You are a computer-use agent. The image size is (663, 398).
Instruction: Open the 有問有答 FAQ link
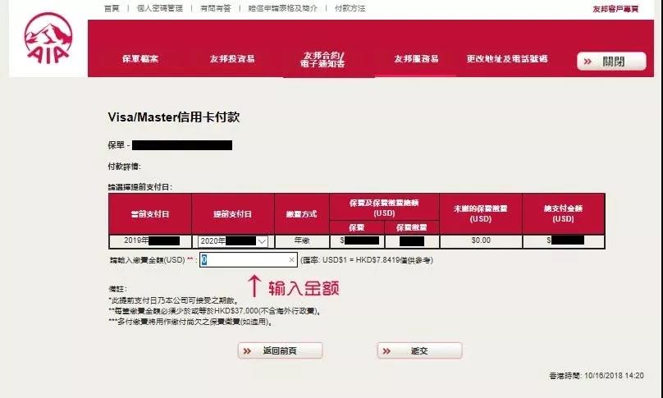pyautogui.click(x=216, y=8)
